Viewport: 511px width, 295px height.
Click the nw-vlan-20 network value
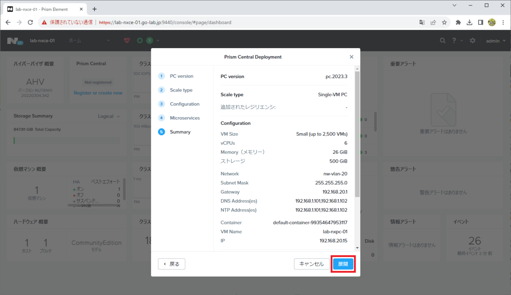335,174
